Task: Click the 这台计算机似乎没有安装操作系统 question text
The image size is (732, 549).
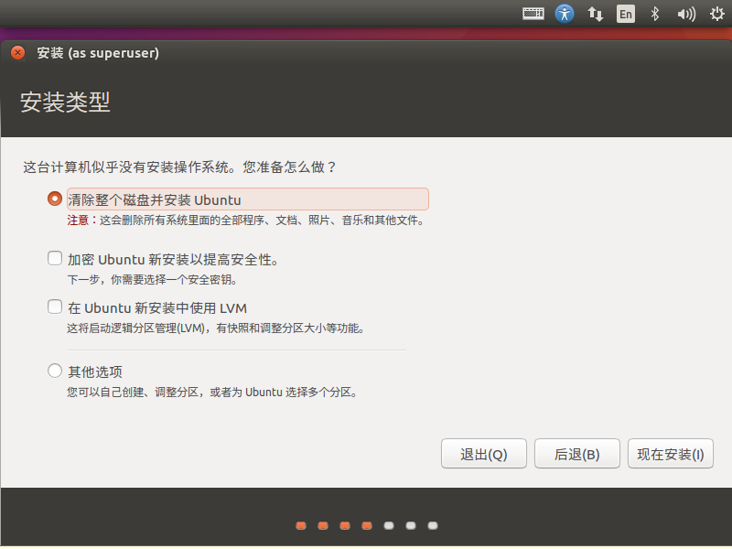Action: pyautogui.click(x=179, y=167)
